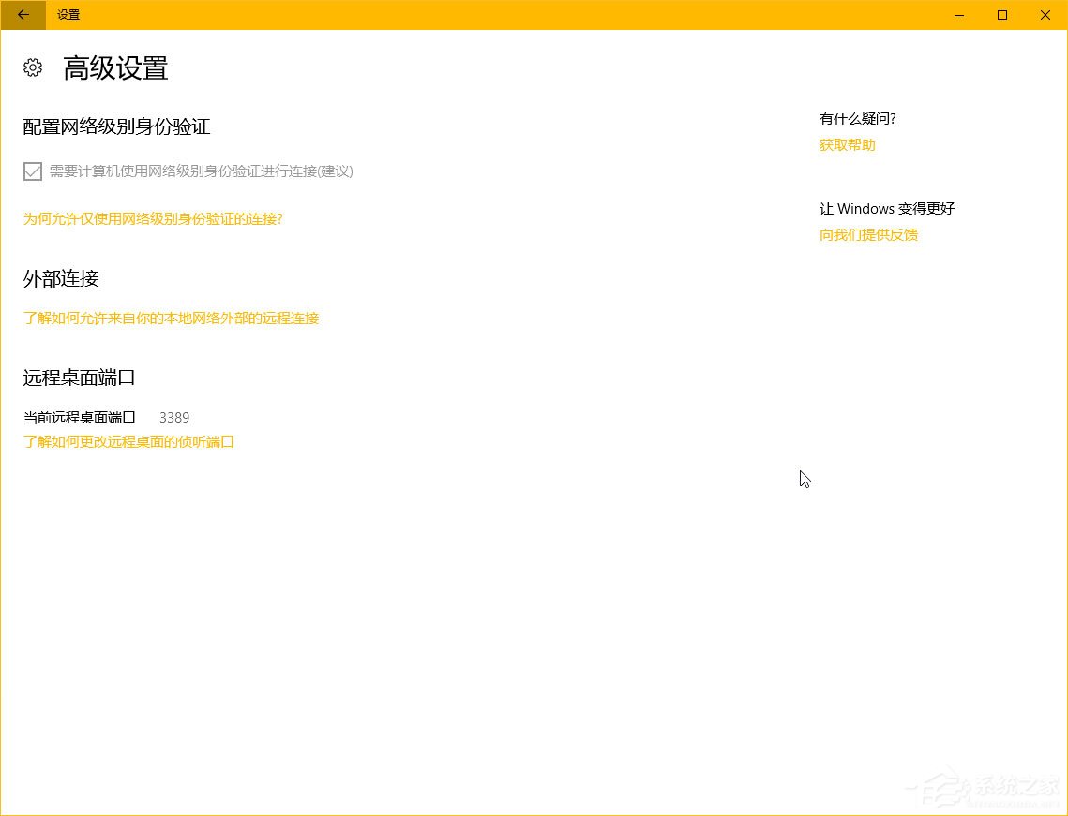Click the 配置网络级别身份验证 section heading
1068x816 pixels.
(115, 126)
